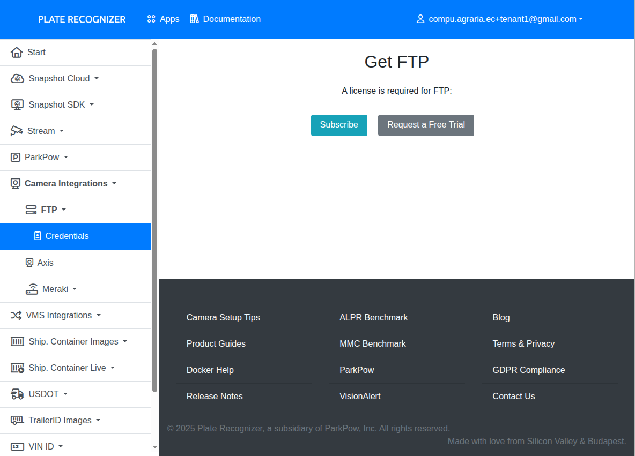The image size is (635, 456).
Task: Click the home icon beside Start
Action: tap(17, 53)
